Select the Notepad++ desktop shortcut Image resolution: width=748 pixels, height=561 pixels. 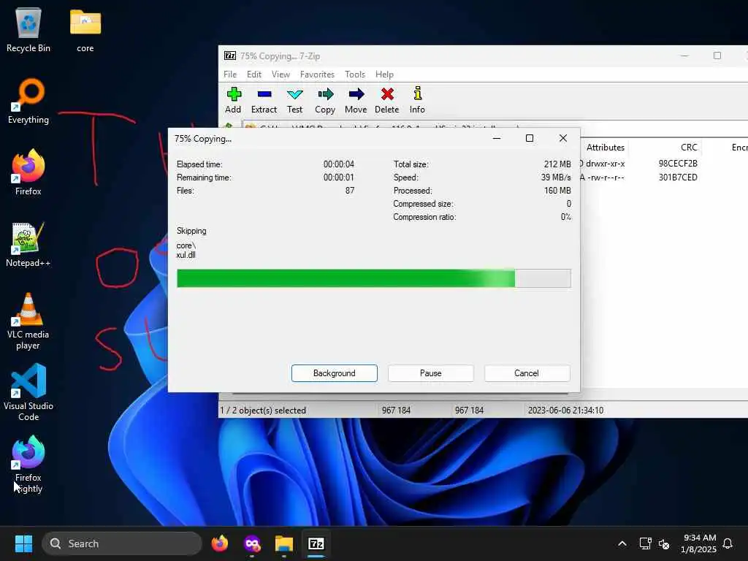click(x=28, y=245)
